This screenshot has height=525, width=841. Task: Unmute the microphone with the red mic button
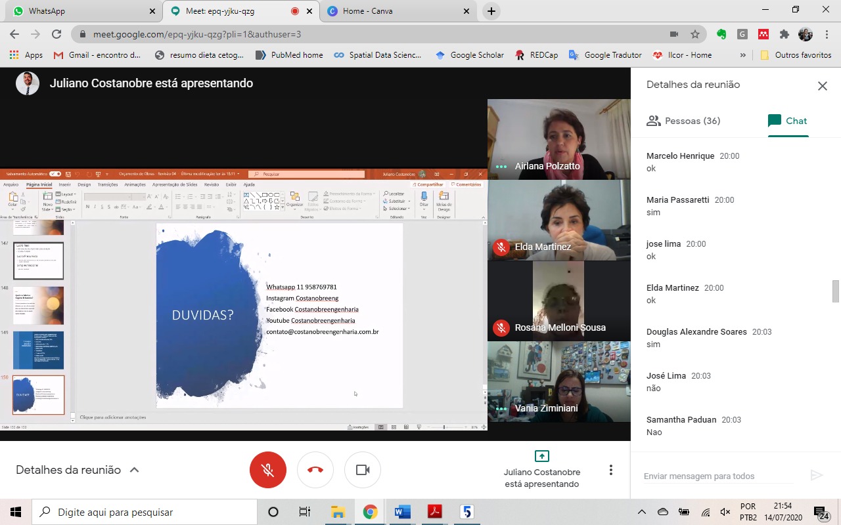click(268, 470)
